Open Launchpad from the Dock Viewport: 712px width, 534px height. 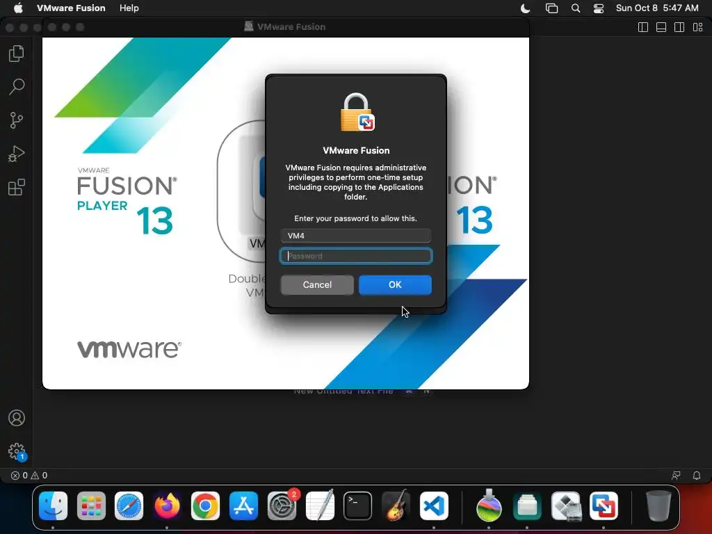(x=91, y=505)
